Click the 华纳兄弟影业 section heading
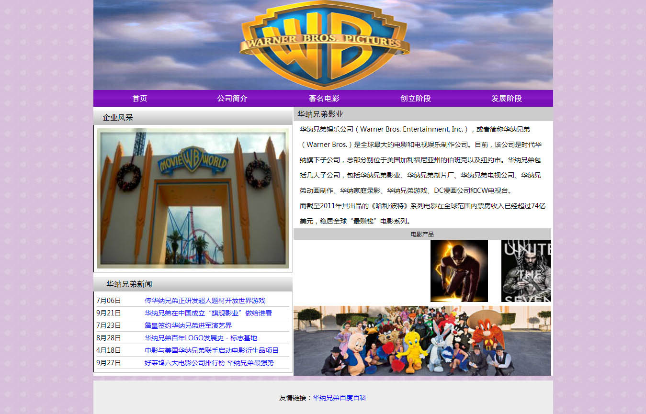The width and height of the screenshot is (646, 414). coord(320,114)
